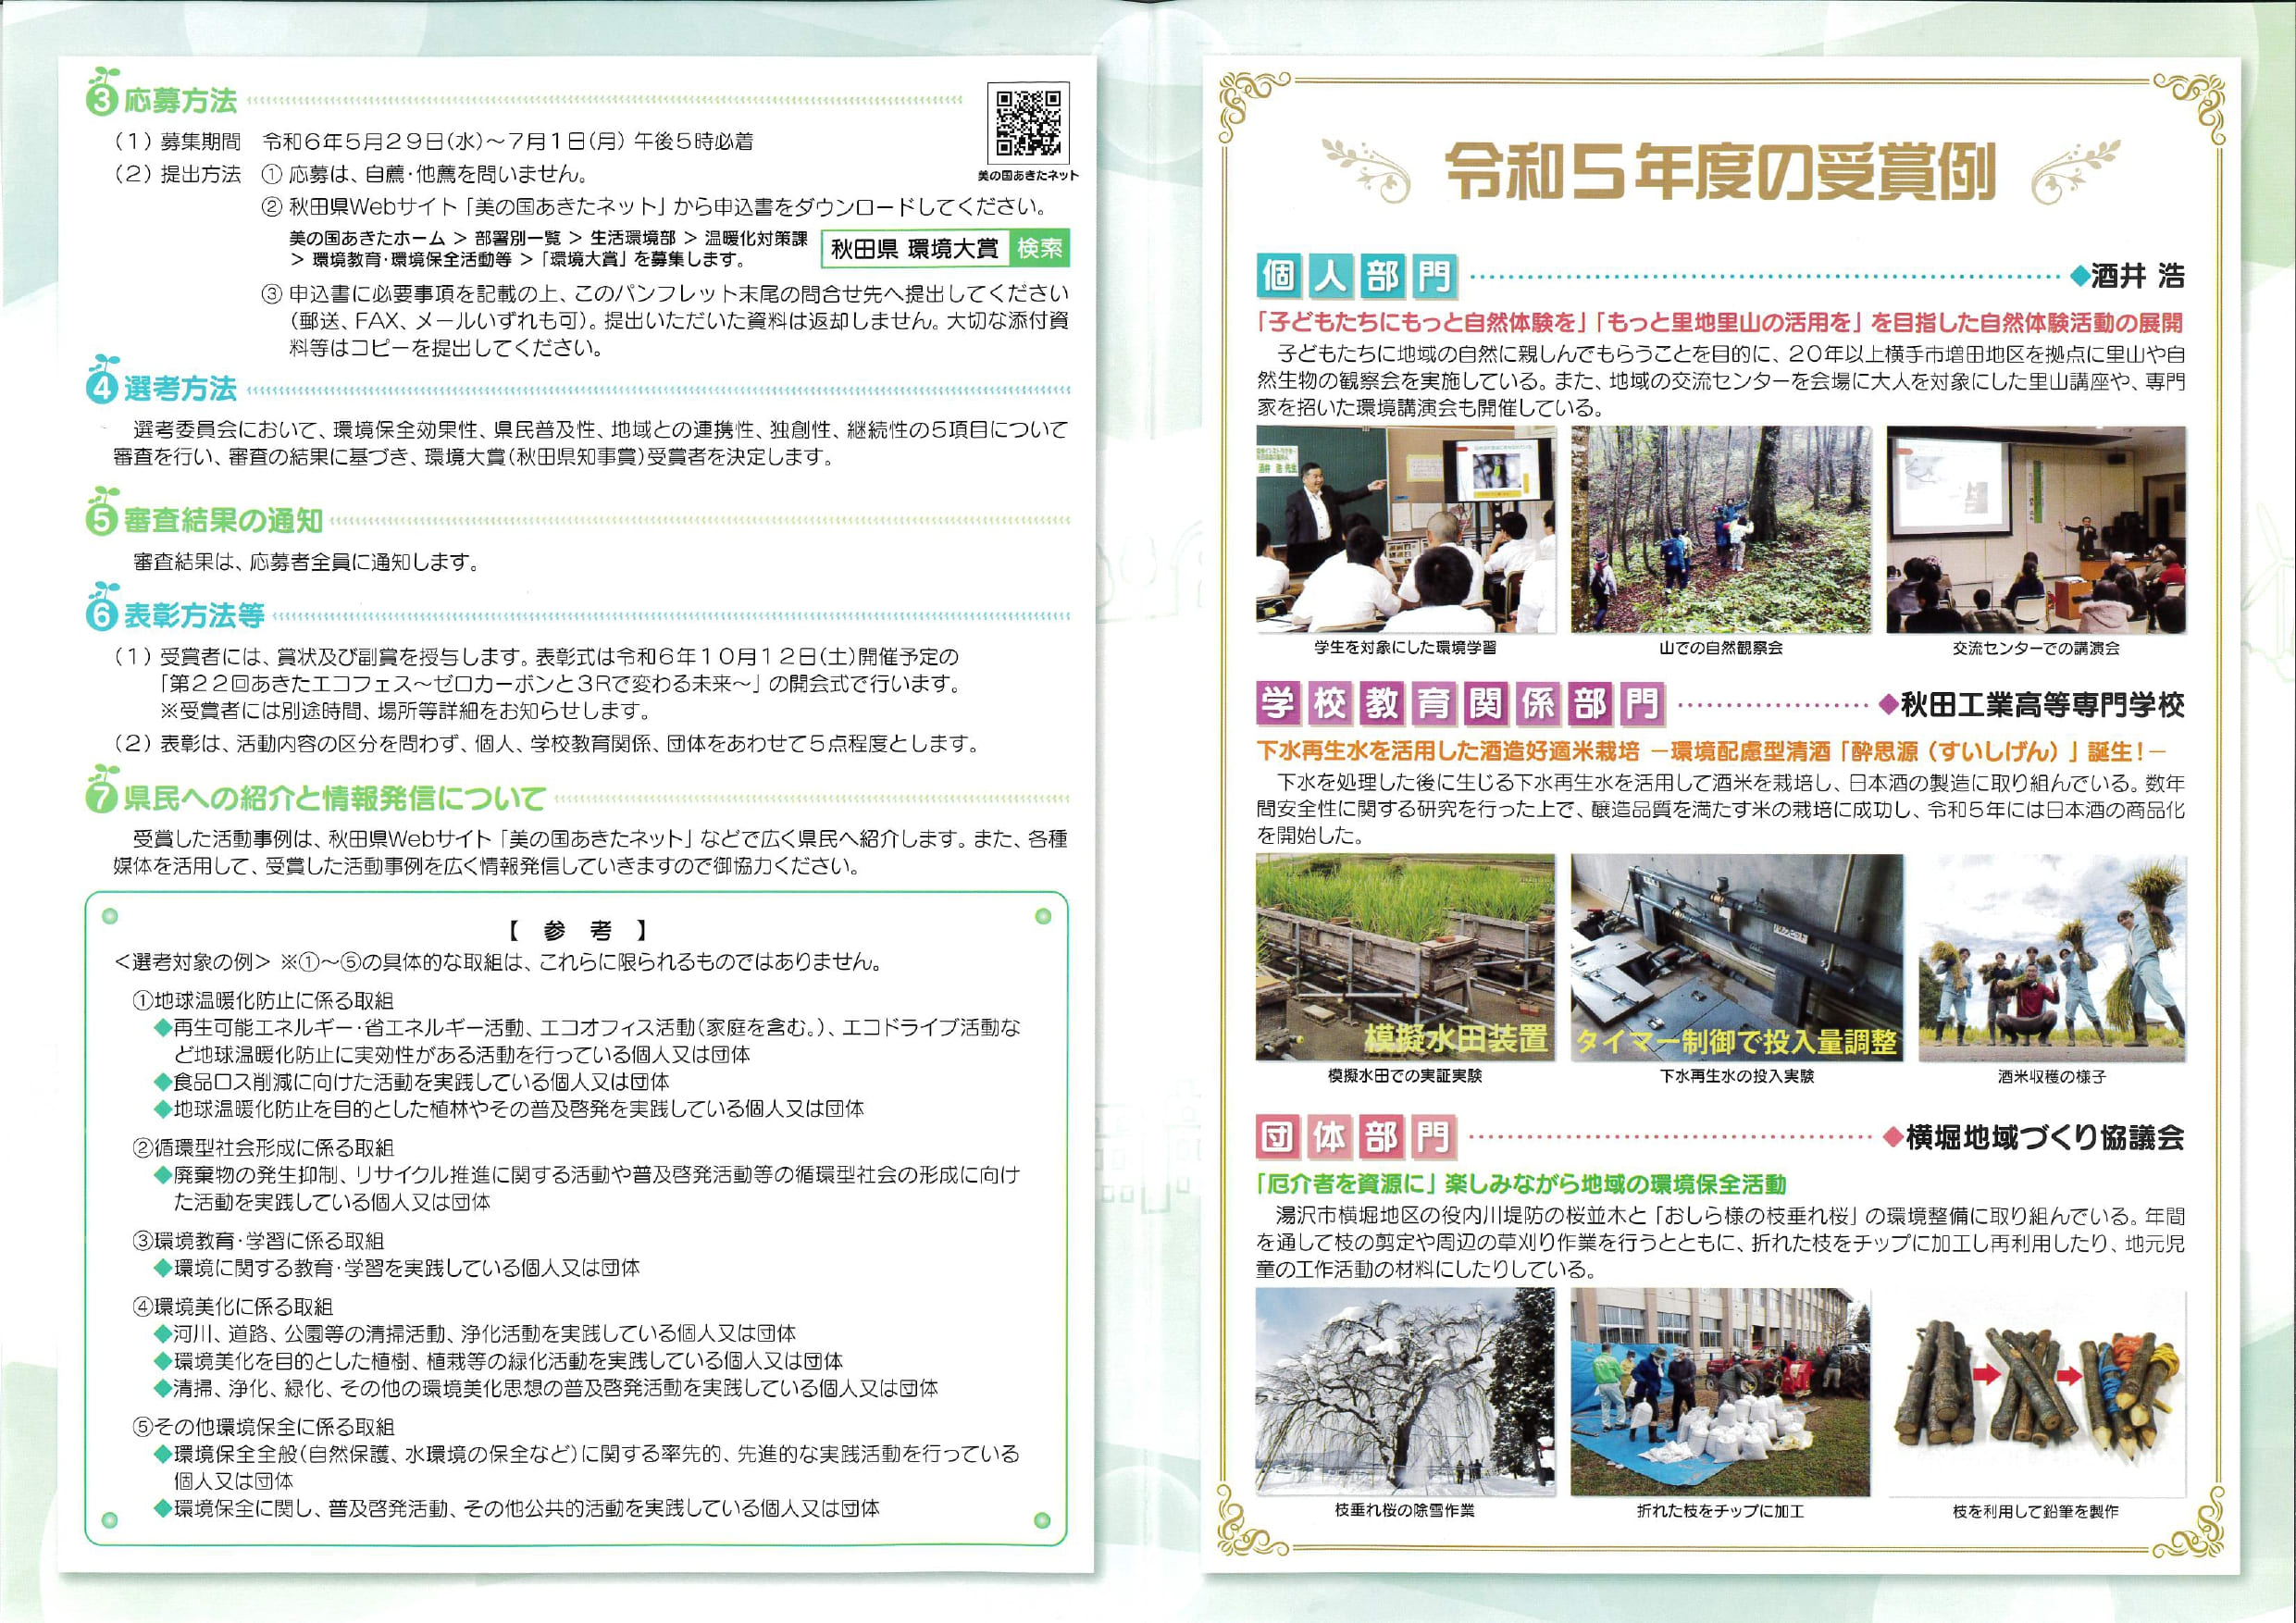Click the number 7 sprout icon by 県民への紹介
Image resolution: width=2296 pixels, height=1623 pixels.
coord(103,795)
